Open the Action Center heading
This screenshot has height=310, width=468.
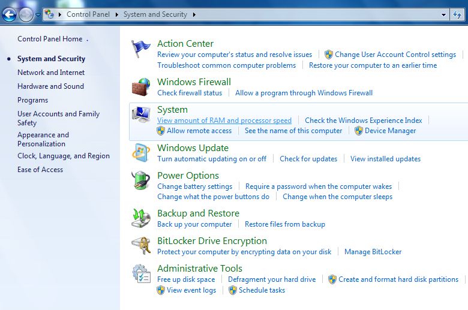[x=185, y=44]
